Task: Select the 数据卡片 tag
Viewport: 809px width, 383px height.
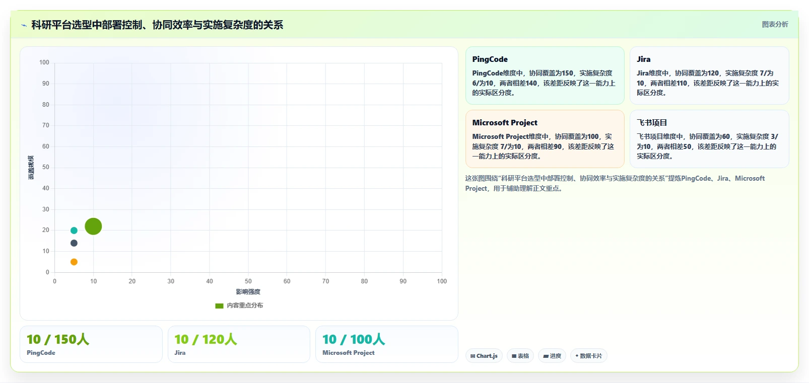Action: pyautogui.click(x=588, y=356)
